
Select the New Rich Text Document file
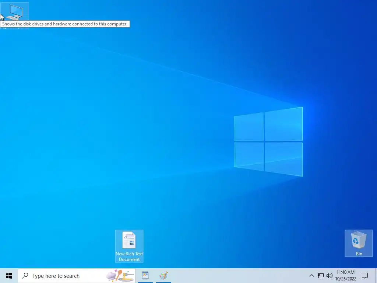(x=129, y=246)
